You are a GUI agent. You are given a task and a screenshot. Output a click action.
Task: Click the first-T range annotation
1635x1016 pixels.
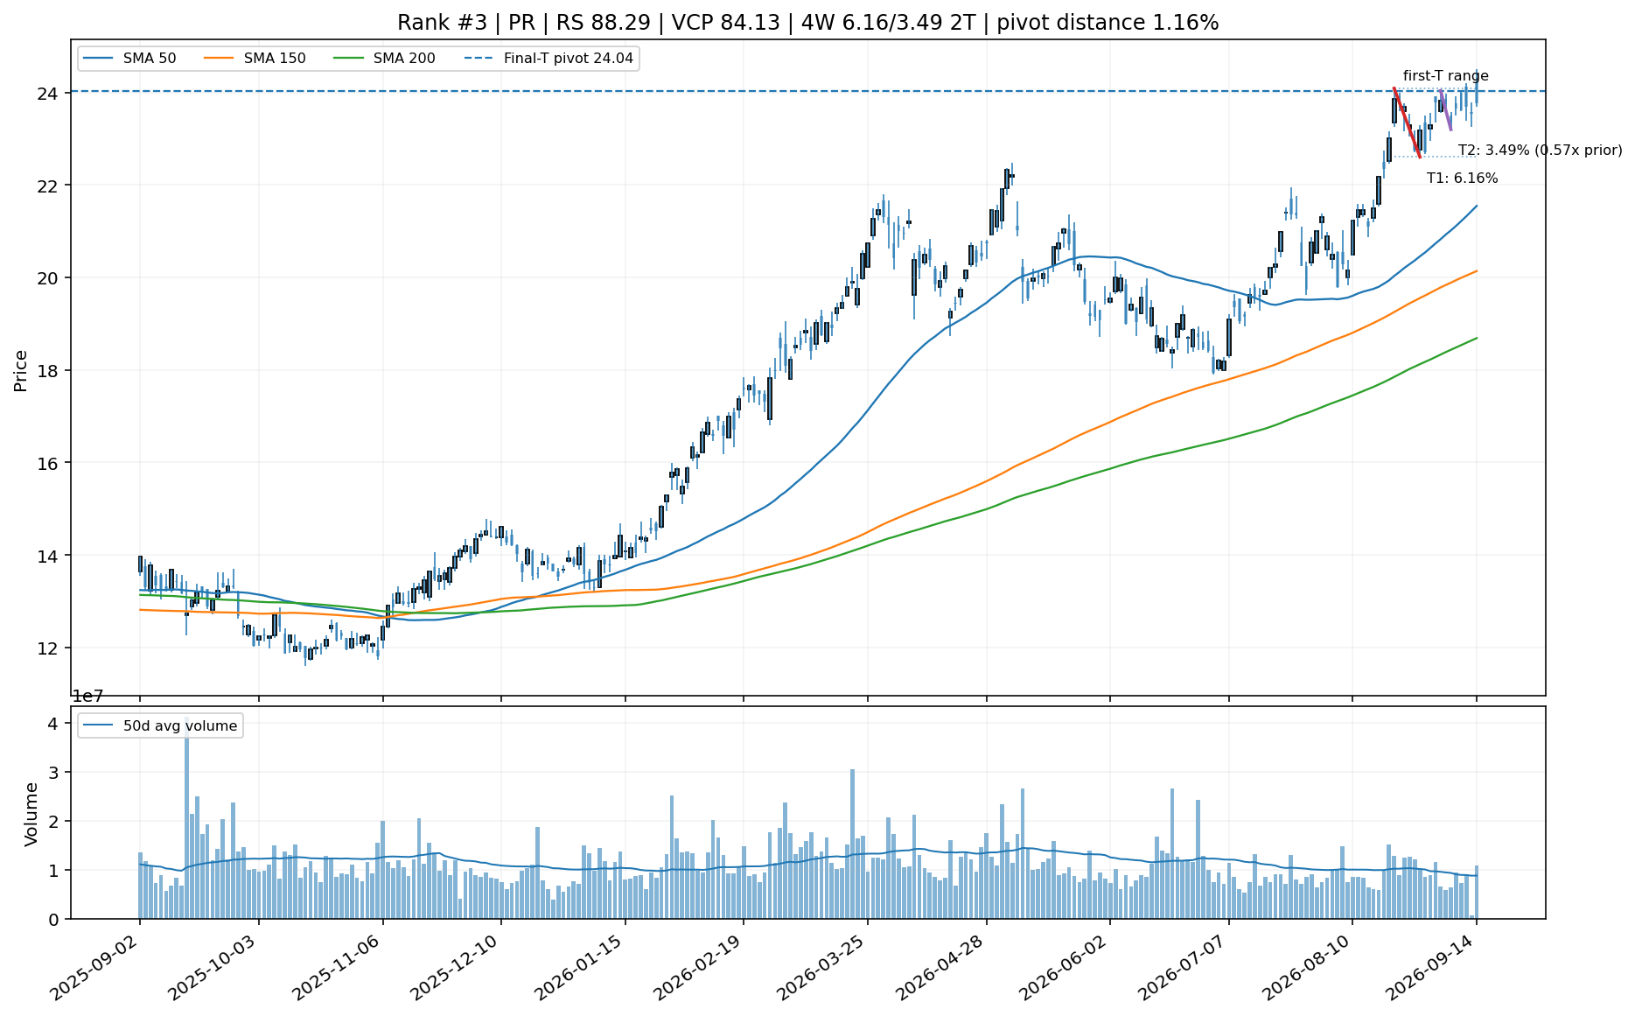pyautogui.click(x=1445, y=76)
